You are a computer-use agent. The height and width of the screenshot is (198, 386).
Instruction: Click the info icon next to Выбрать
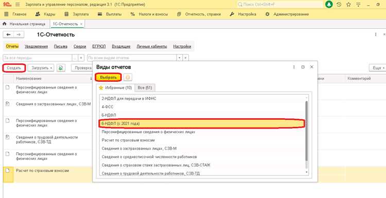pos(128,77)
